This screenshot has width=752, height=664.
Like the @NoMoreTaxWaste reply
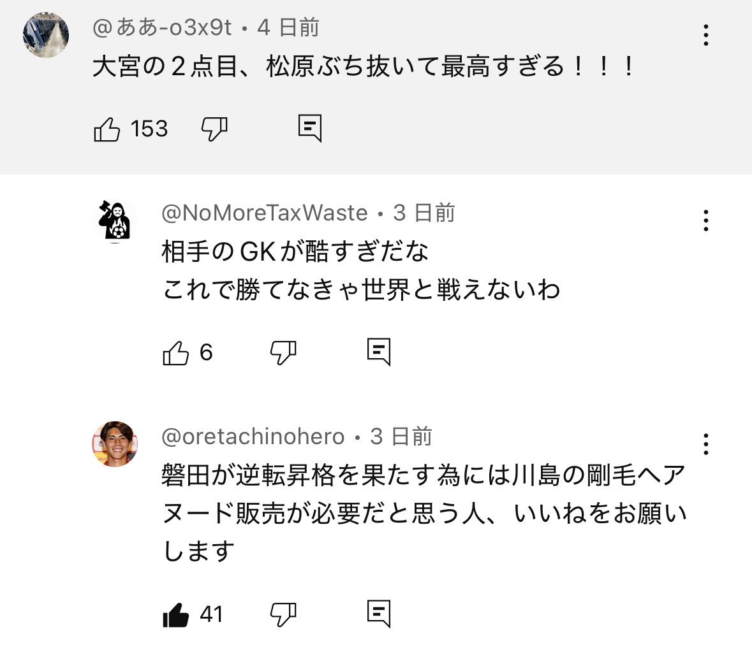coord(176,352)
